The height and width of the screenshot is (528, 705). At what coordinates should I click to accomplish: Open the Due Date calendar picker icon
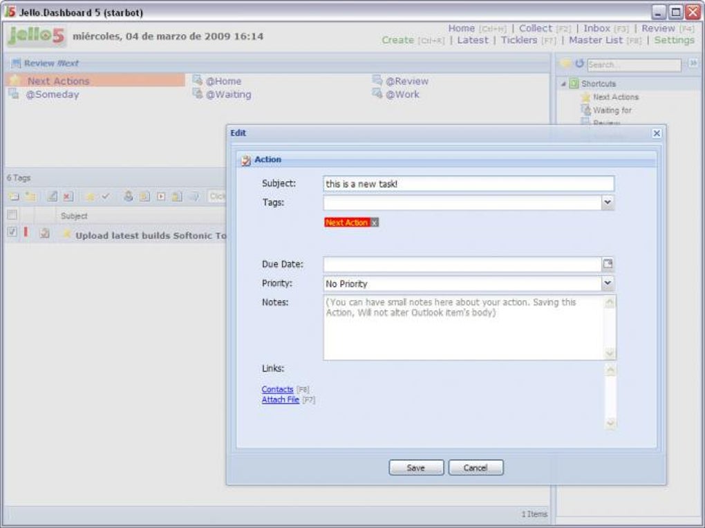(x=608, y=263)
